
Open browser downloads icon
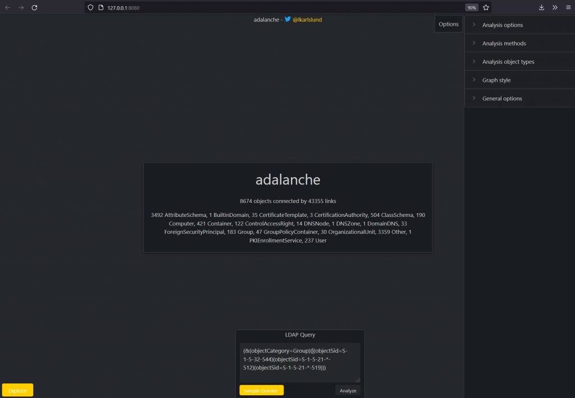[x=541, y=8]
